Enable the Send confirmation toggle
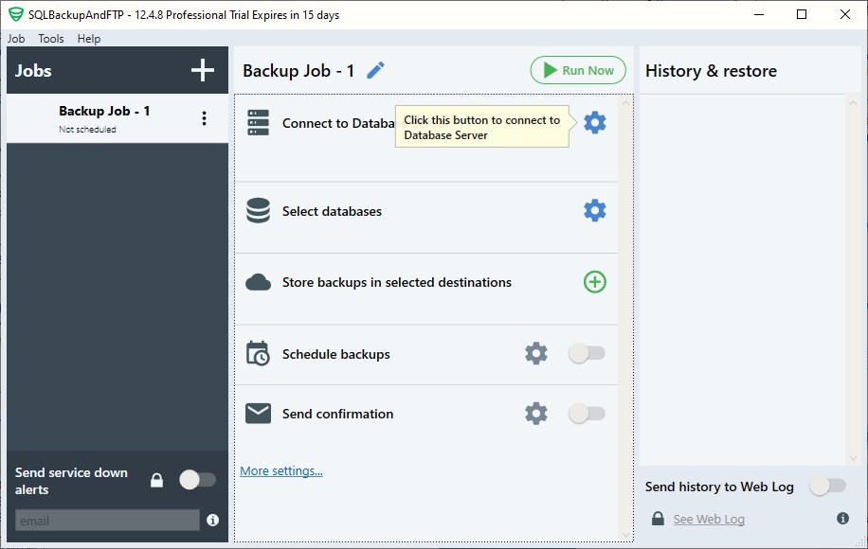 point(586,414)
